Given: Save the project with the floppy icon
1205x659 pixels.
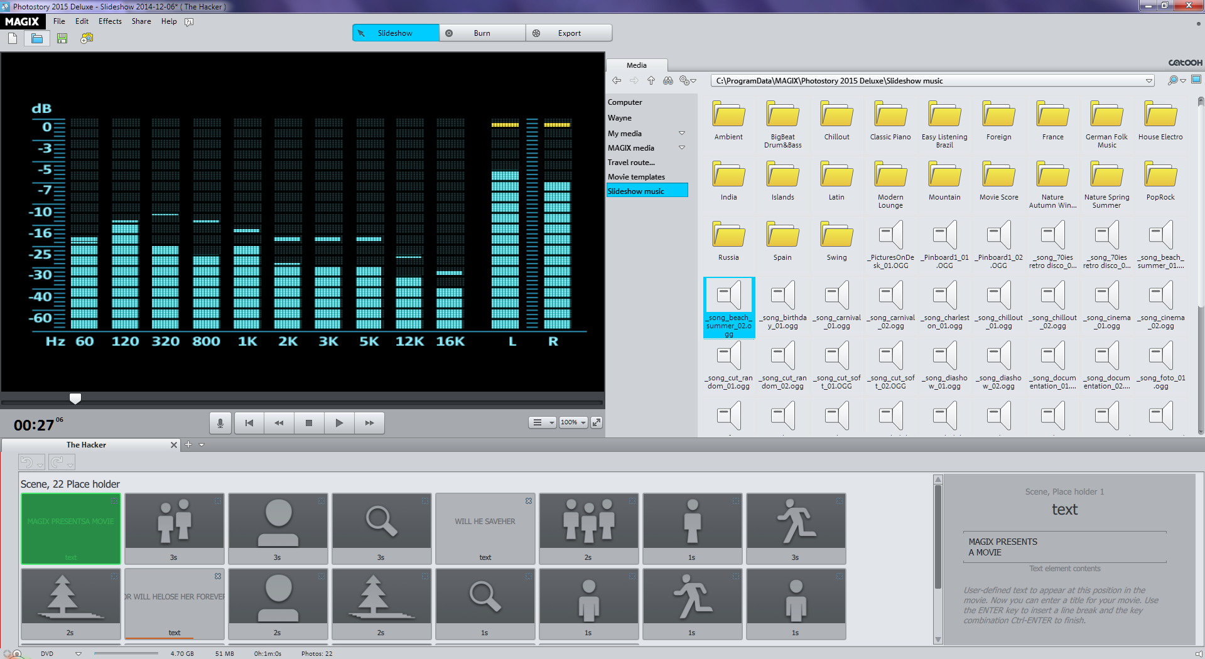Looking at the screenshot, I should (62, 38).
